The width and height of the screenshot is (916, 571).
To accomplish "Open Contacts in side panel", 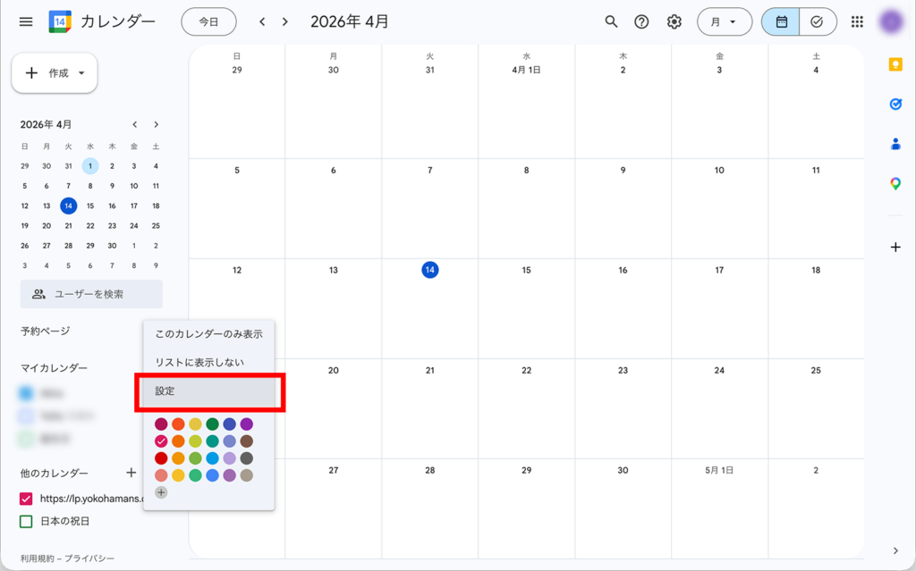I will pyautogui.click(x=895, y=144).
